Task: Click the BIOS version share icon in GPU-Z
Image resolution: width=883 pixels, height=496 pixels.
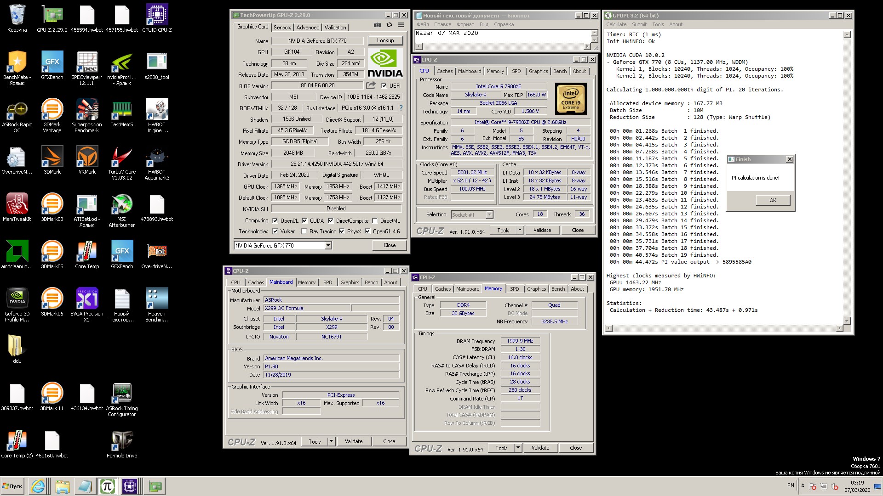Action: coord(371,85)
